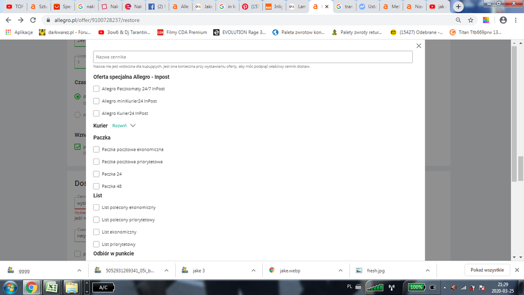Open the colorful extension icon
Image resolution: width=524 pixels, height=295 pixels.
pos(486,20)
